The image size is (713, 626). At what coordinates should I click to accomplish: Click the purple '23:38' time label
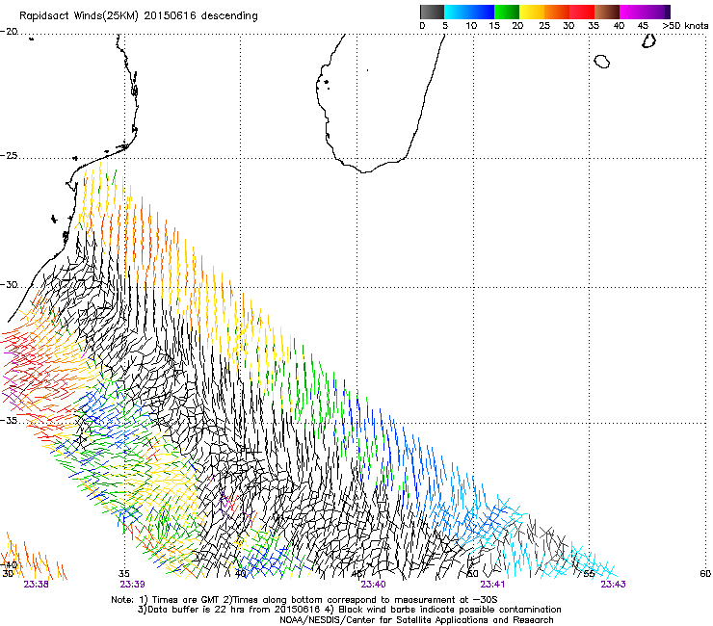[36, 585]
